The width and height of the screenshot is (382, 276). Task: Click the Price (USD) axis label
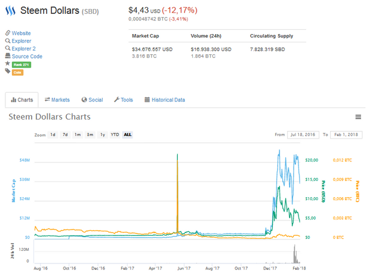[324, 192]
